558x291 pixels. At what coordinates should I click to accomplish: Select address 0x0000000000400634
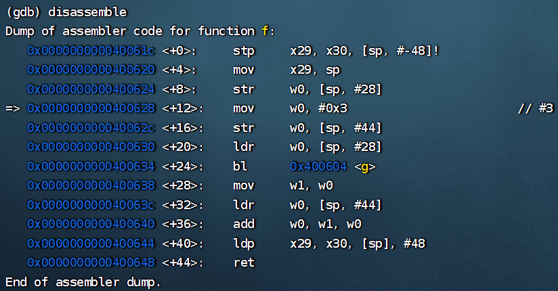pyautogui.click(x=91, y=166)
